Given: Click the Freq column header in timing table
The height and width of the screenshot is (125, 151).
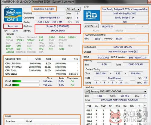Looking at the screenshot, I should (89, 106).
